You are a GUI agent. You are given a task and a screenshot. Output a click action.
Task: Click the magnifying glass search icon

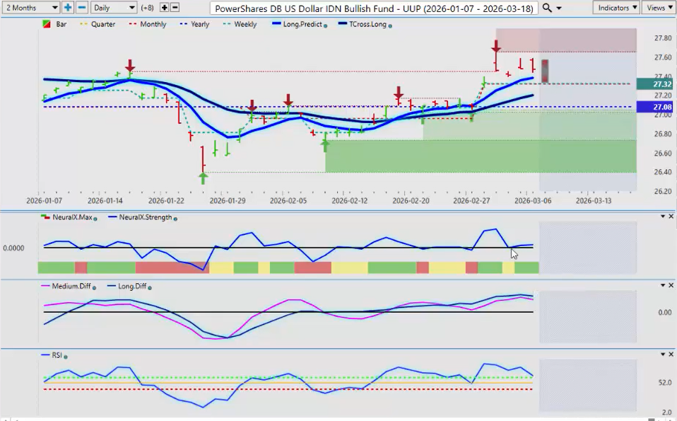click(x=548, y=8)
